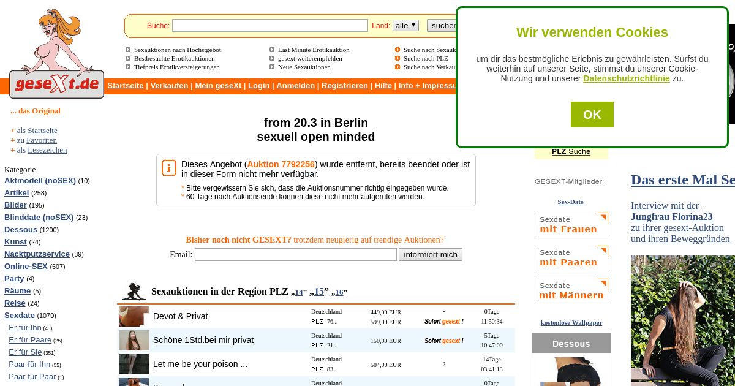Open the Let me be your poison thumbnail

click(x=134, y=364)
